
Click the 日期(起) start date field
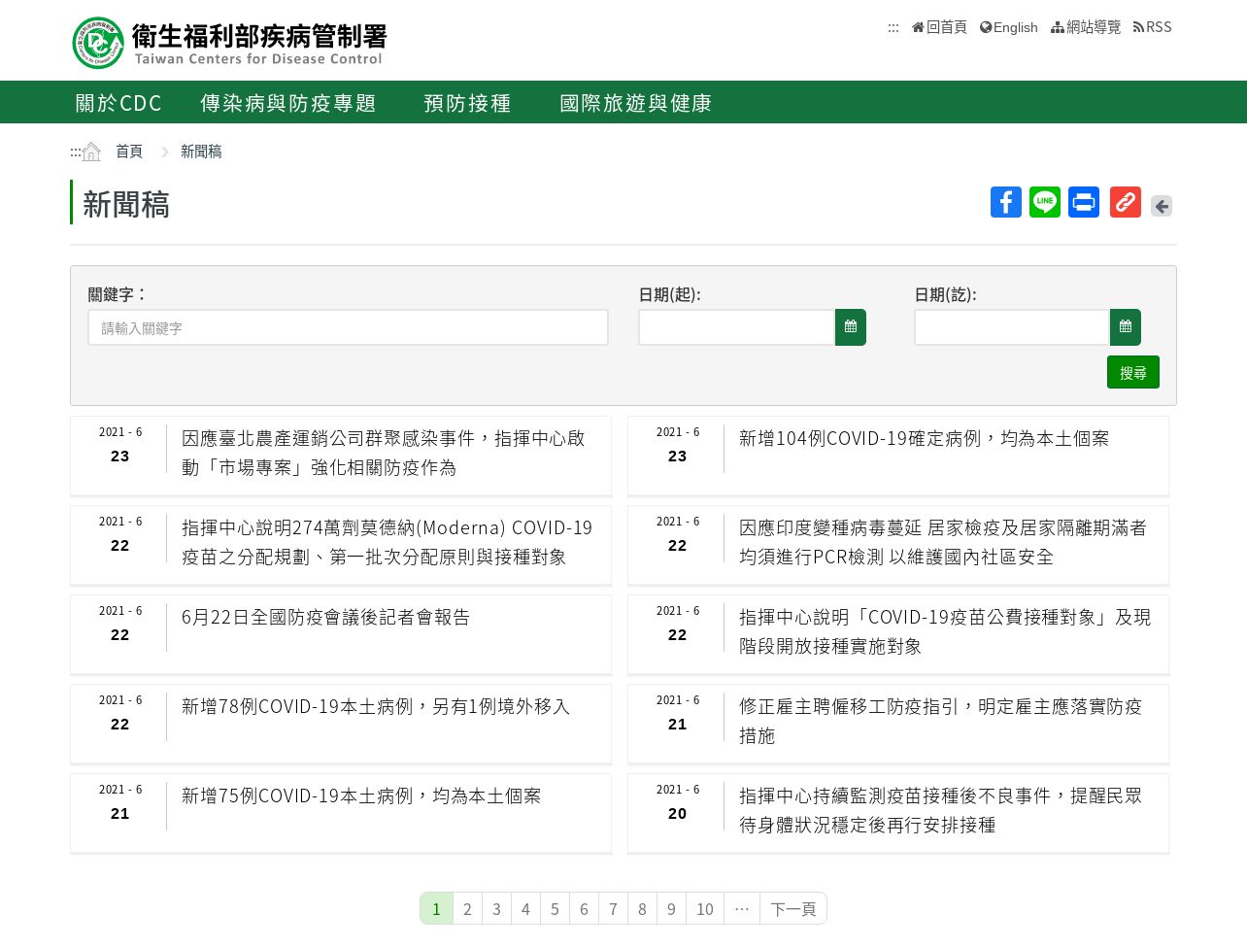click(x=737, y=327)
